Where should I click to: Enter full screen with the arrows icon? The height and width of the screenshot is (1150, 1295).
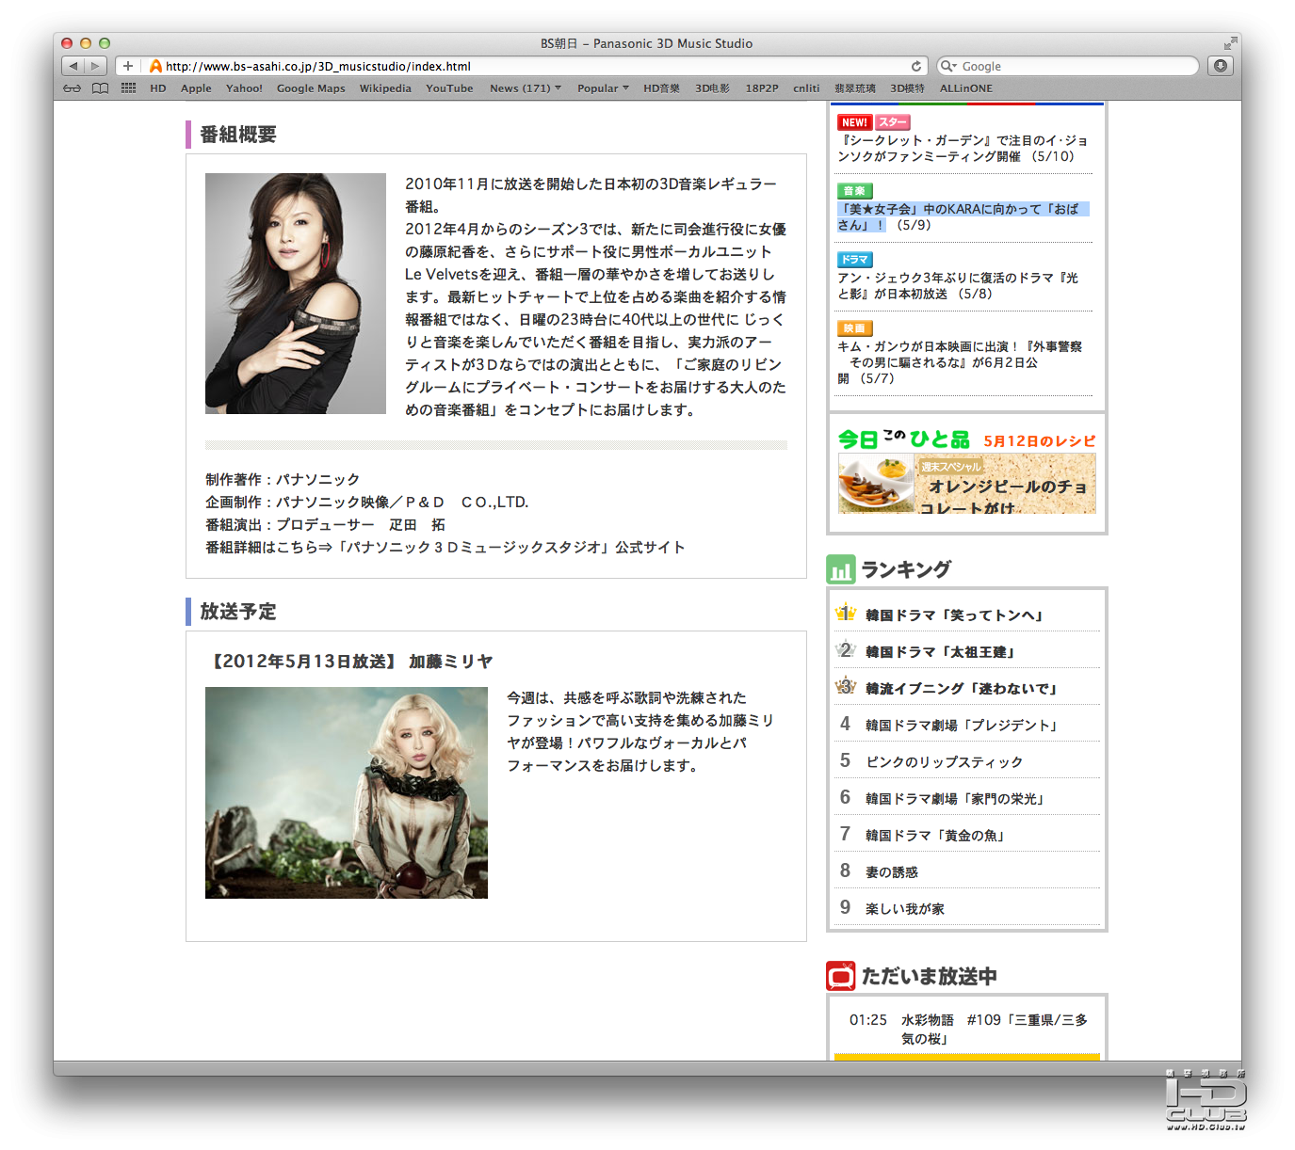coord(1230,43)
